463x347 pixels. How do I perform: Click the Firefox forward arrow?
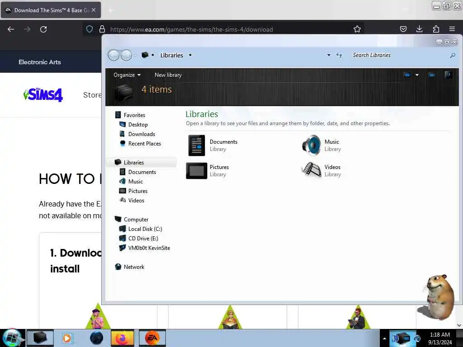pos(27,29)
